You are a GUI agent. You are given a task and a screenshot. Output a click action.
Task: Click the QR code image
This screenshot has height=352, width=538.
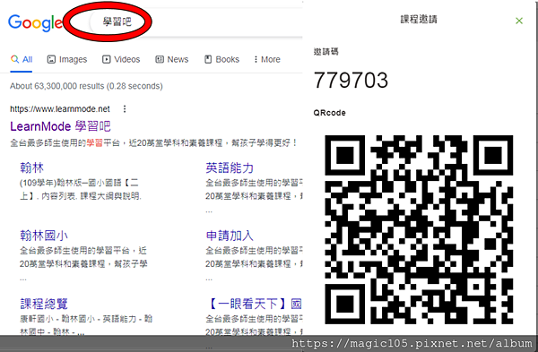coord(419,229)
